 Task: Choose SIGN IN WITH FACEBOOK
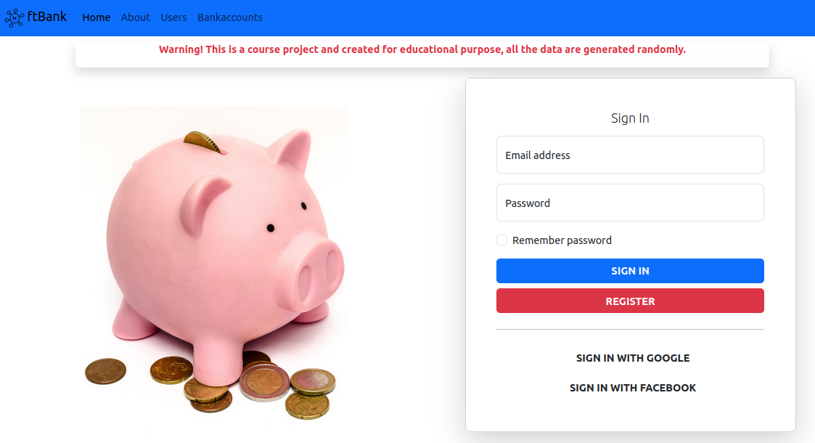pyautogui.click(x=633, y=388)
